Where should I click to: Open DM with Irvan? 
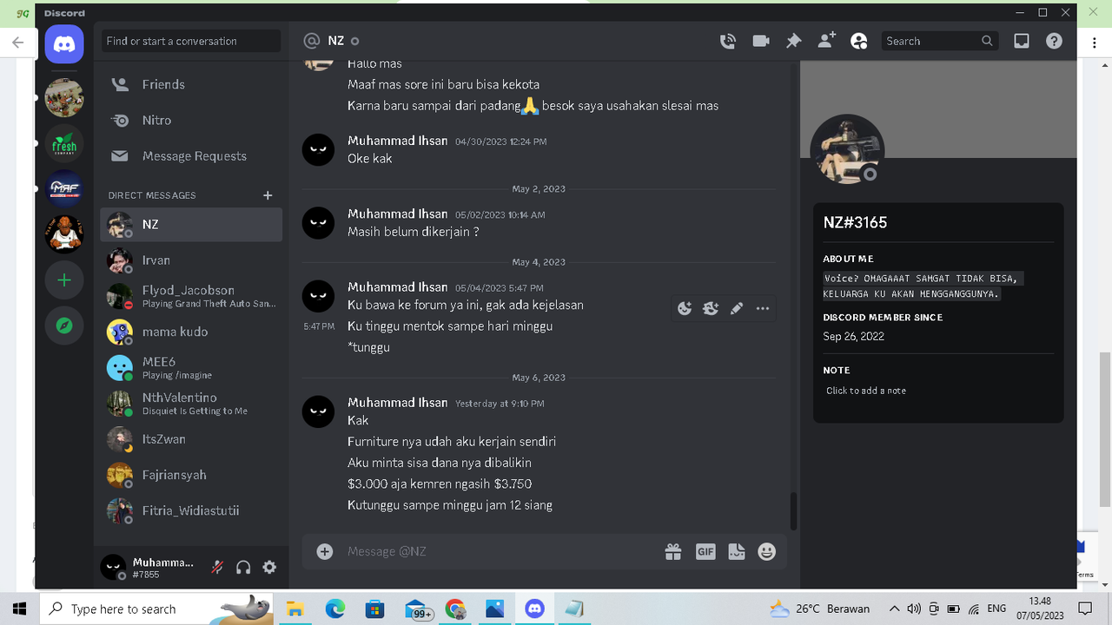(191, 260)
